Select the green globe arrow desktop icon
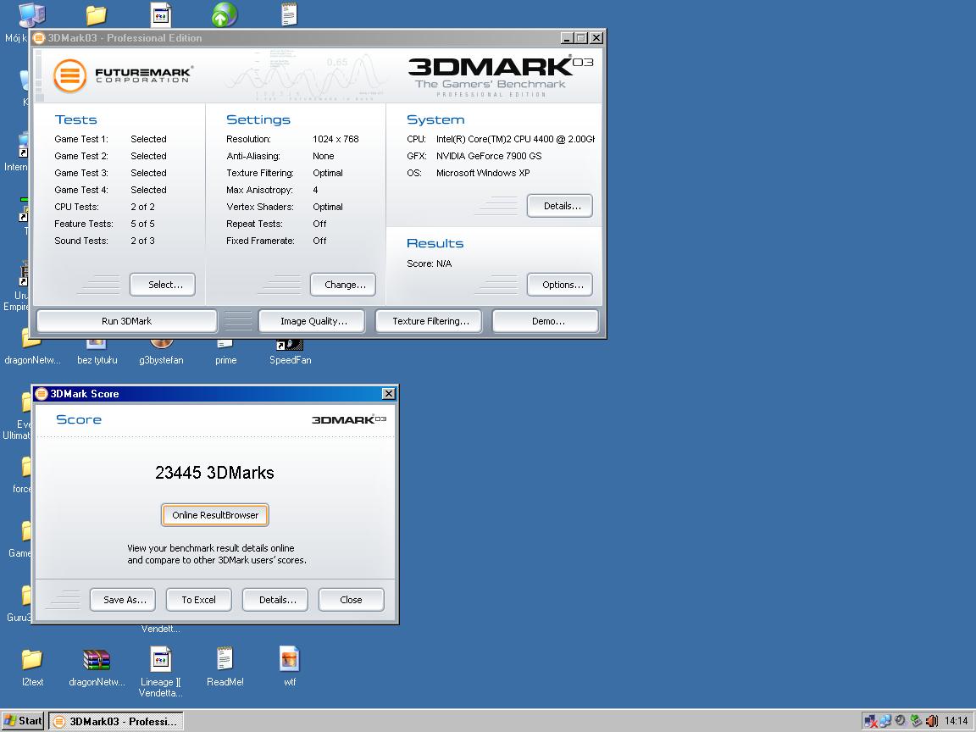Image resolution: width=976 pixels, height=732 pixels. [224, 15]
